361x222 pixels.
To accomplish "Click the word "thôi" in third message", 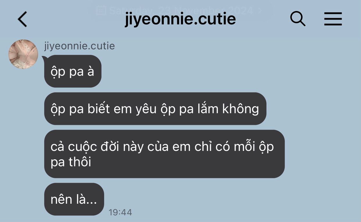I will [80, 162].
